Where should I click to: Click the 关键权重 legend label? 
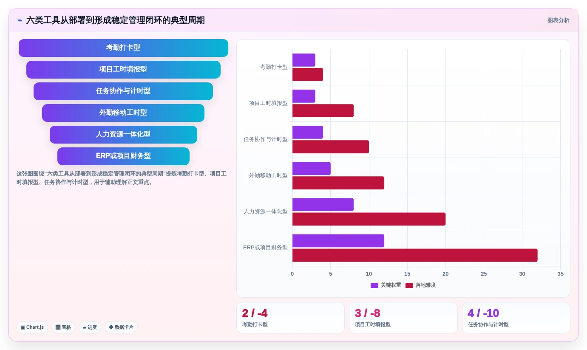391,285
